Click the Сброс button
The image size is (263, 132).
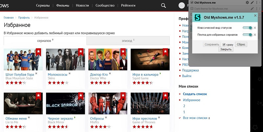click(241, 44)
